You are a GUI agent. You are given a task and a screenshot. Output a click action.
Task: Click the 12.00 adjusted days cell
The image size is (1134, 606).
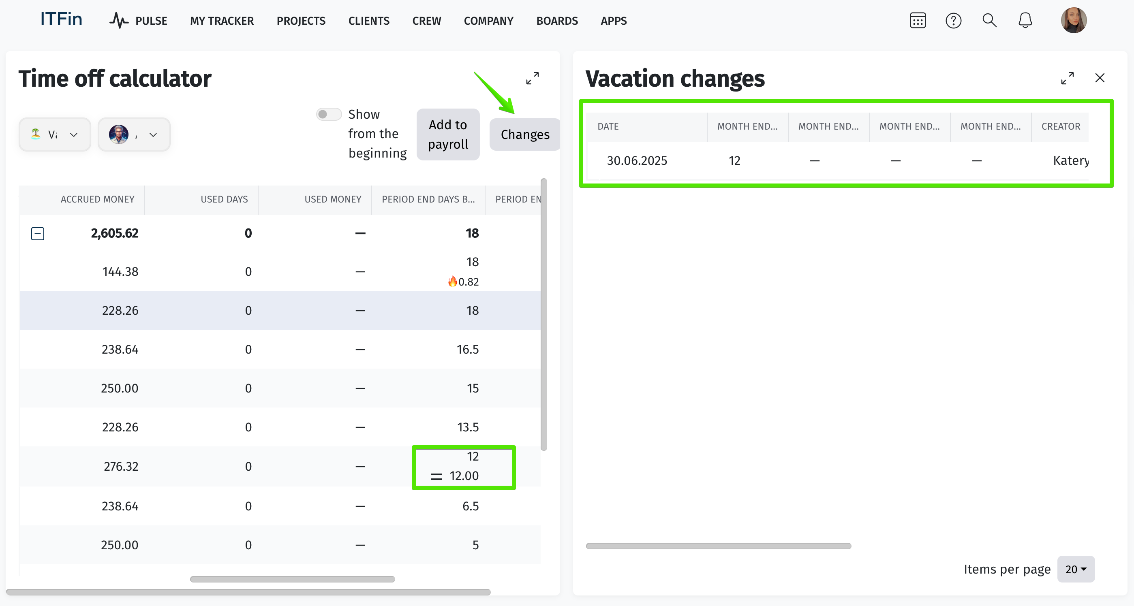coord(464,476)
